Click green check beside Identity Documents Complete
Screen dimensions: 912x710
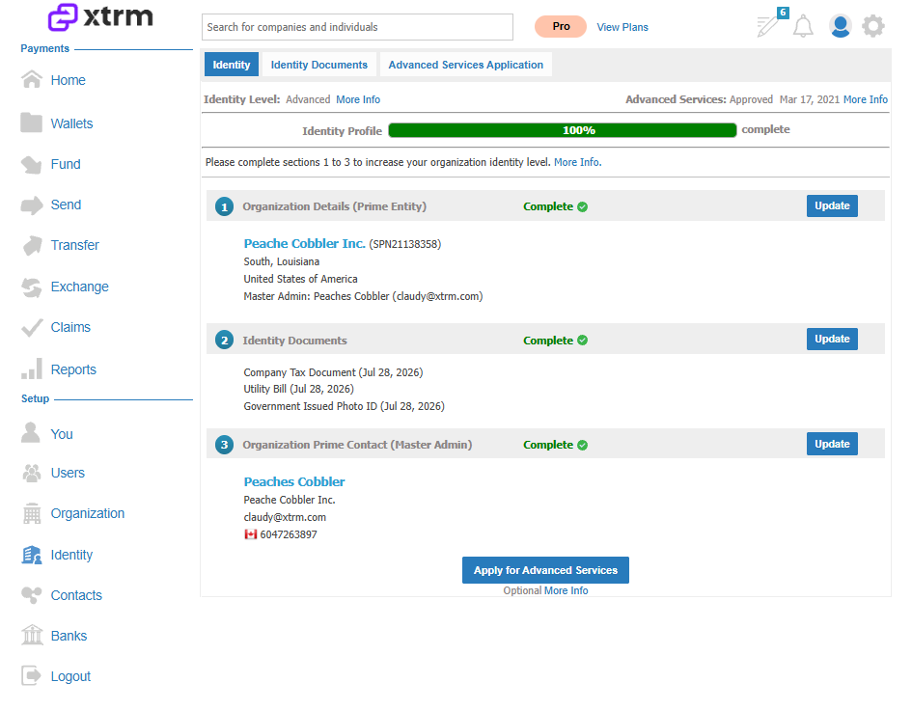(582, 341)
